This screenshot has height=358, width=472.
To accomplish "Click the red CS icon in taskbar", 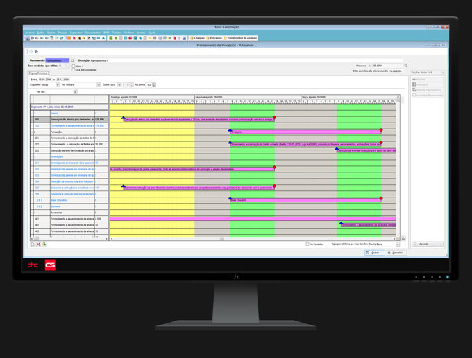I will (x=50, y=265).
